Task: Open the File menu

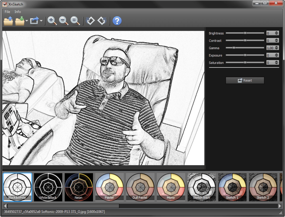Action: 7,12
